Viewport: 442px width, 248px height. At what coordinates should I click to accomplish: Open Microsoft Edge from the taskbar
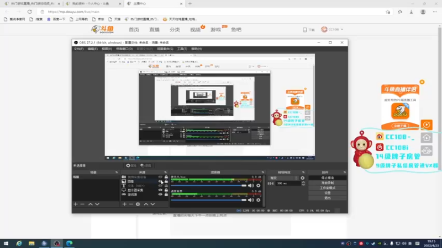pos(70,243)
